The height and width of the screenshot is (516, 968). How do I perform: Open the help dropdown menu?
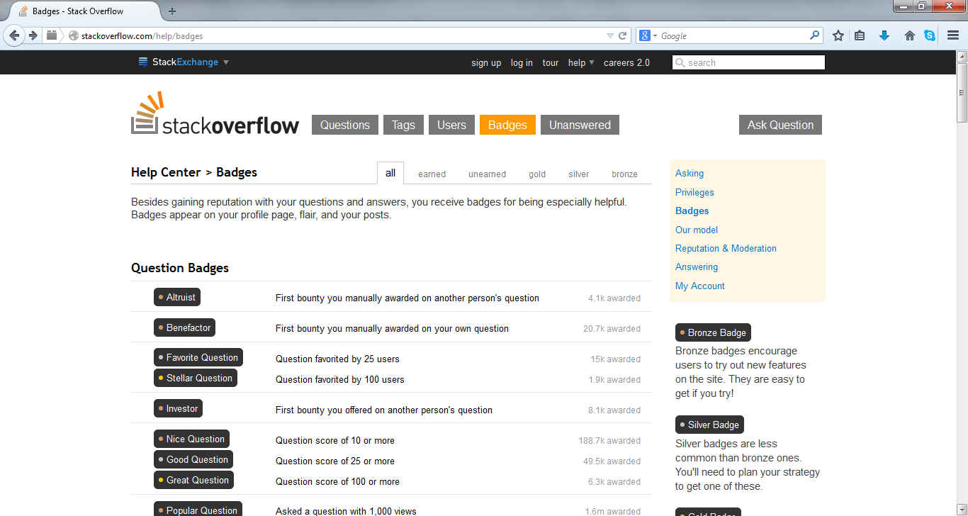click(580, 62)
